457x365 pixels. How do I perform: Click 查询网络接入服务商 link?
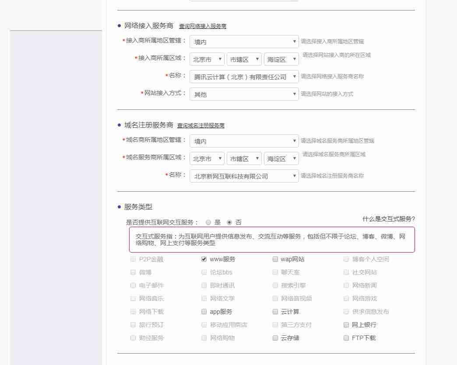pyautogui.click(x=203, y=26)
